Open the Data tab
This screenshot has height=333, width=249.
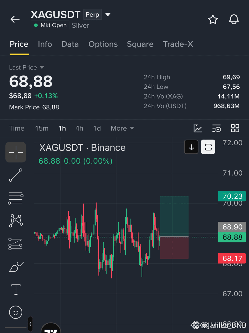pyautogui.click(x=70, y=44)
